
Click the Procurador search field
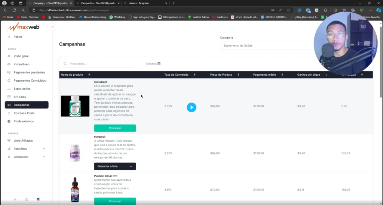coord(99,64)
